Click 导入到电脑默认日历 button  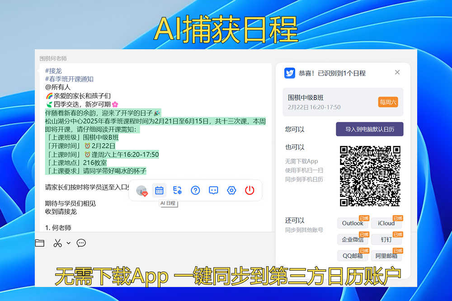click(369, 129)
